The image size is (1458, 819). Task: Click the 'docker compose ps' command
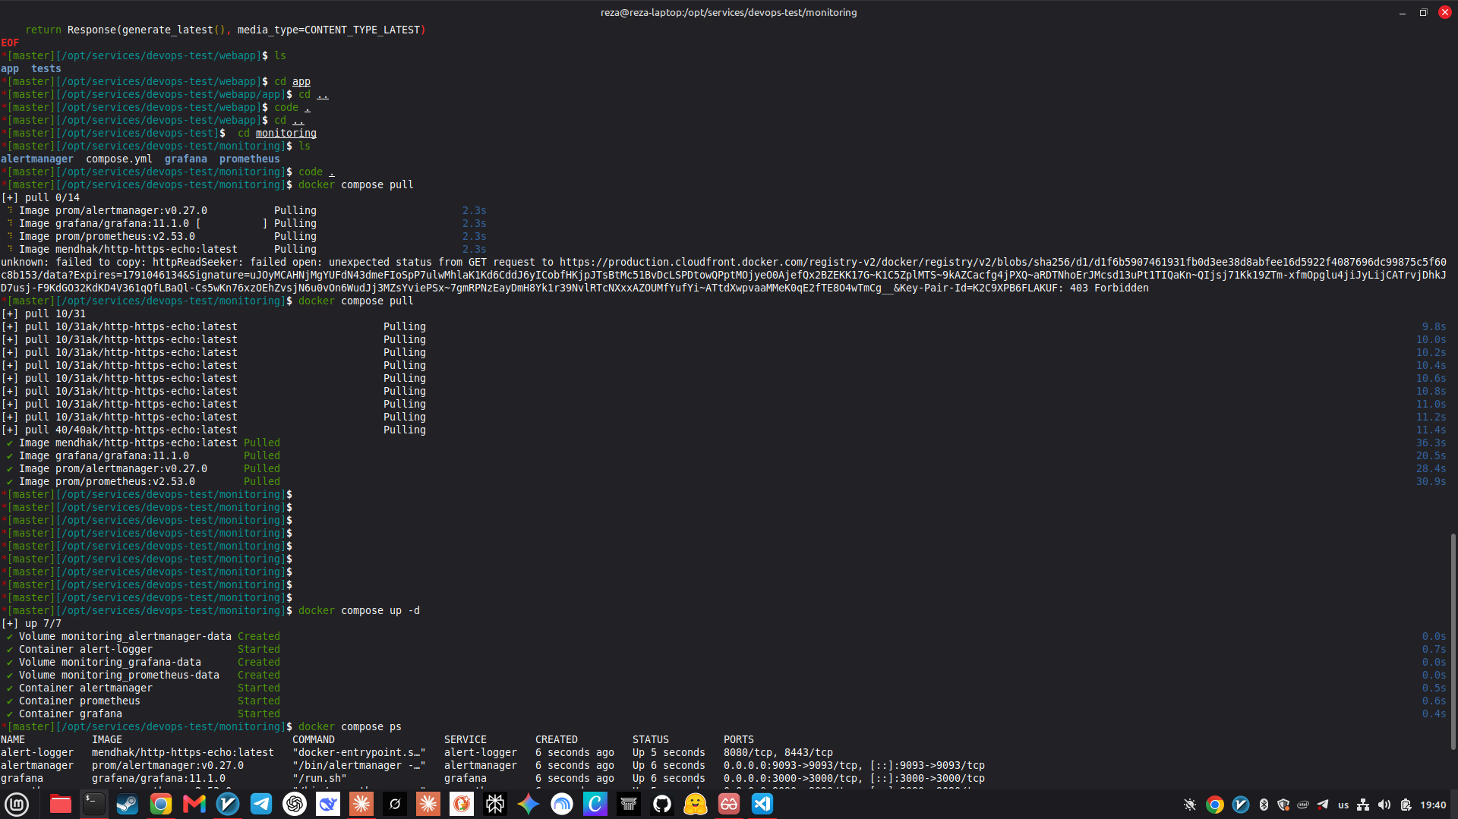[x=349, y=726]
